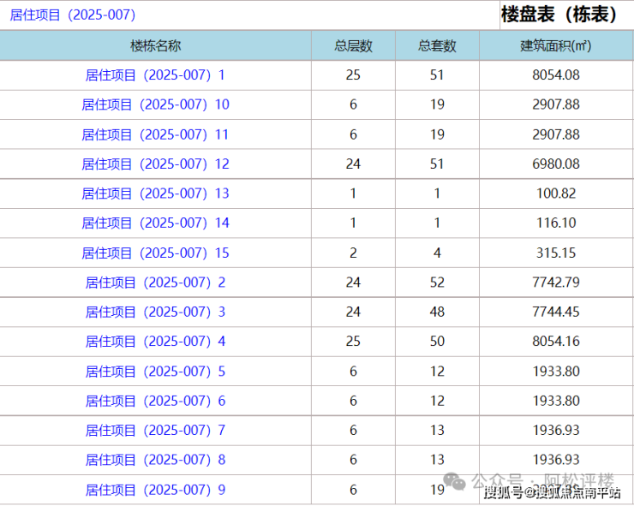
Task: Open building 居住项目 (2025-007) 10
Action: click(x=155, y=104)
